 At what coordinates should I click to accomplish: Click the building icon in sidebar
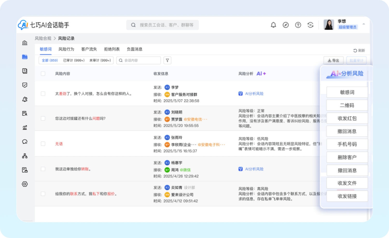click(x=25, y=43)
